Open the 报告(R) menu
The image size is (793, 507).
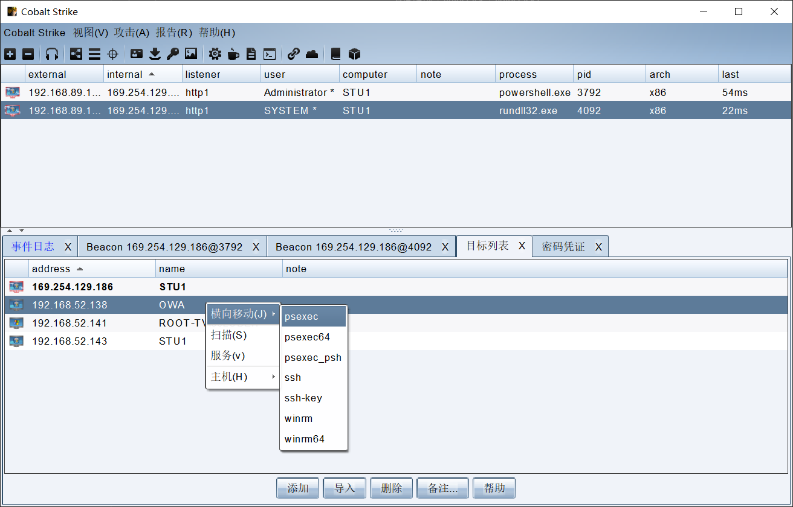[174, 33]
